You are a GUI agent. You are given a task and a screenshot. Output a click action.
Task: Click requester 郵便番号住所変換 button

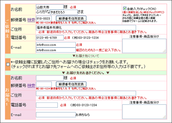click(x=71, y=18)
